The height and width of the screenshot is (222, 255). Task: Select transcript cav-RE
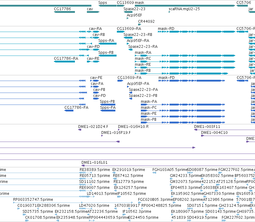coord(93,59)
